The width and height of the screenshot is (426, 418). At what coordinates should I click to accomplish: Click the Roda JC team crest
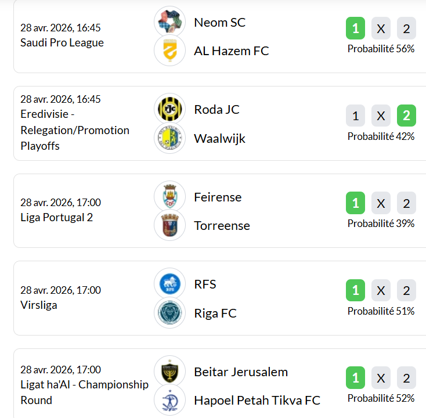169,109
